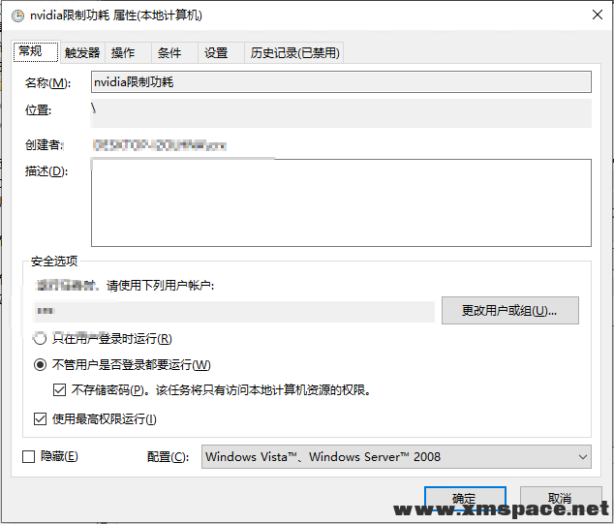Go to the 条件 tab
614x524 pixels.
pyautogui.click(x=174, y=53)
